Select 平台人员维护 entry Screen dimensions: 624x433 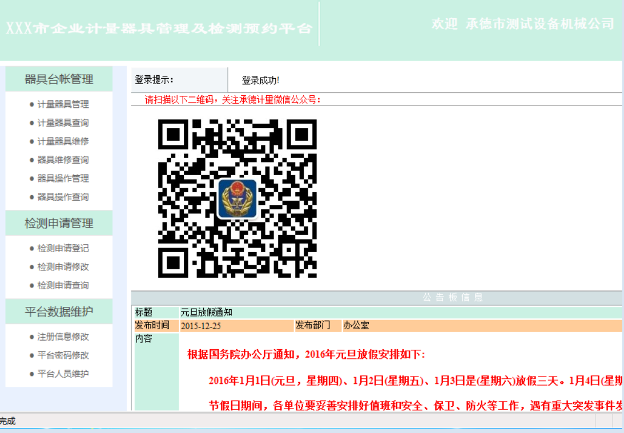click(63, 374)
